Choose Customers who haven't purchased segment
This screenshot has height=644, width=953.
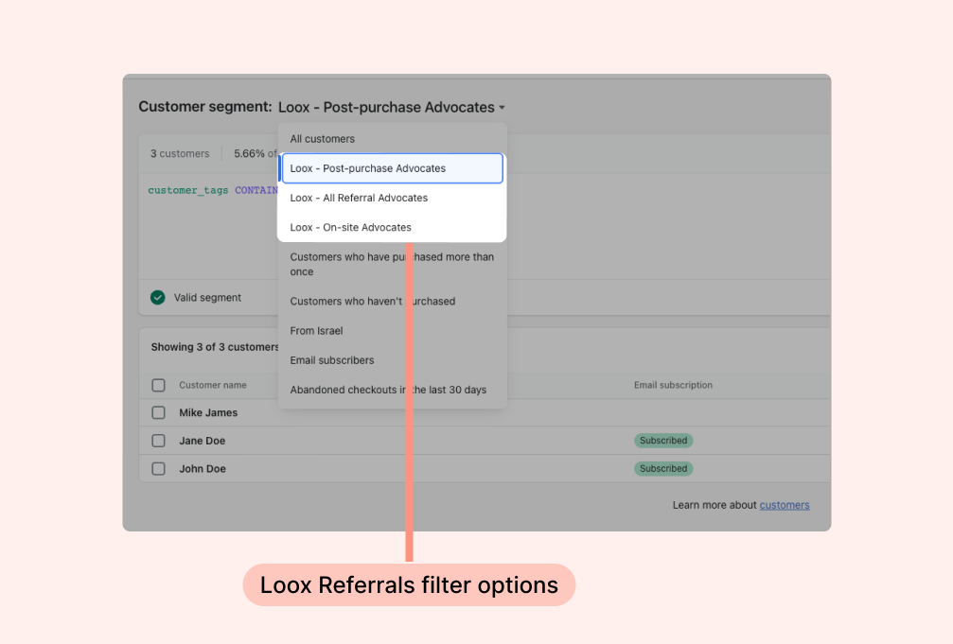(373, 301)
